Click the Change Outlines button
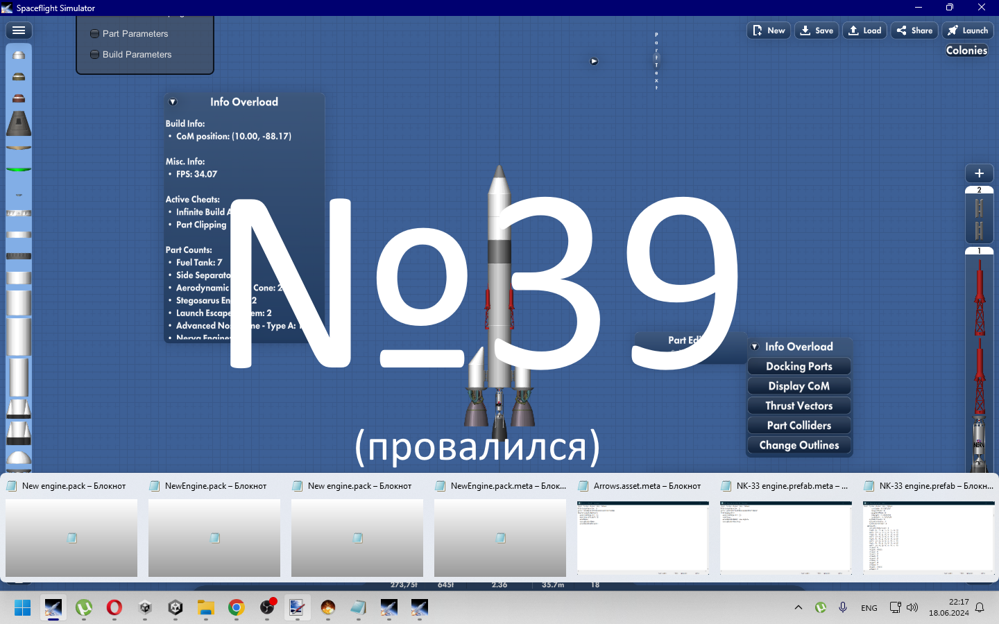999x624 pixels. tap(799, 445)
